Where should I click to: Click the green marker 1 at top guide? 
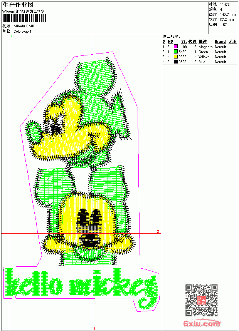[12, 36]
